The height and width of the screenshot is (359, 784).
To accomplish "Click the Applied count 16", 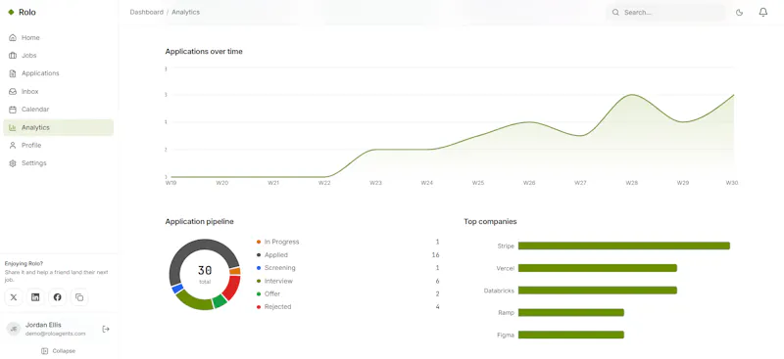I will [x=435, y=254].
